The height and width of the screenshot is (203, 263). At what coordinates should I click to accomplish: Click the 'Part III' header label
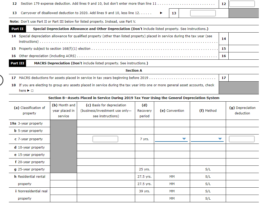[17, 63]
